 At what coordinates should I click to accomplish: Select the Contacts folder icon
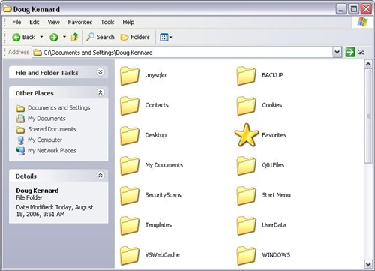point(130,106)
